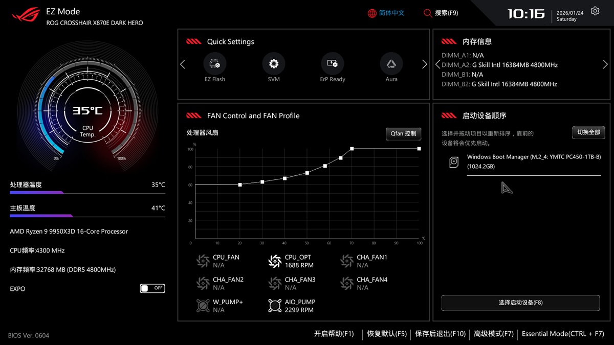Toggle the EXPO switch
The height and width of the screenshot is (345, 614).
coord(152,288)
